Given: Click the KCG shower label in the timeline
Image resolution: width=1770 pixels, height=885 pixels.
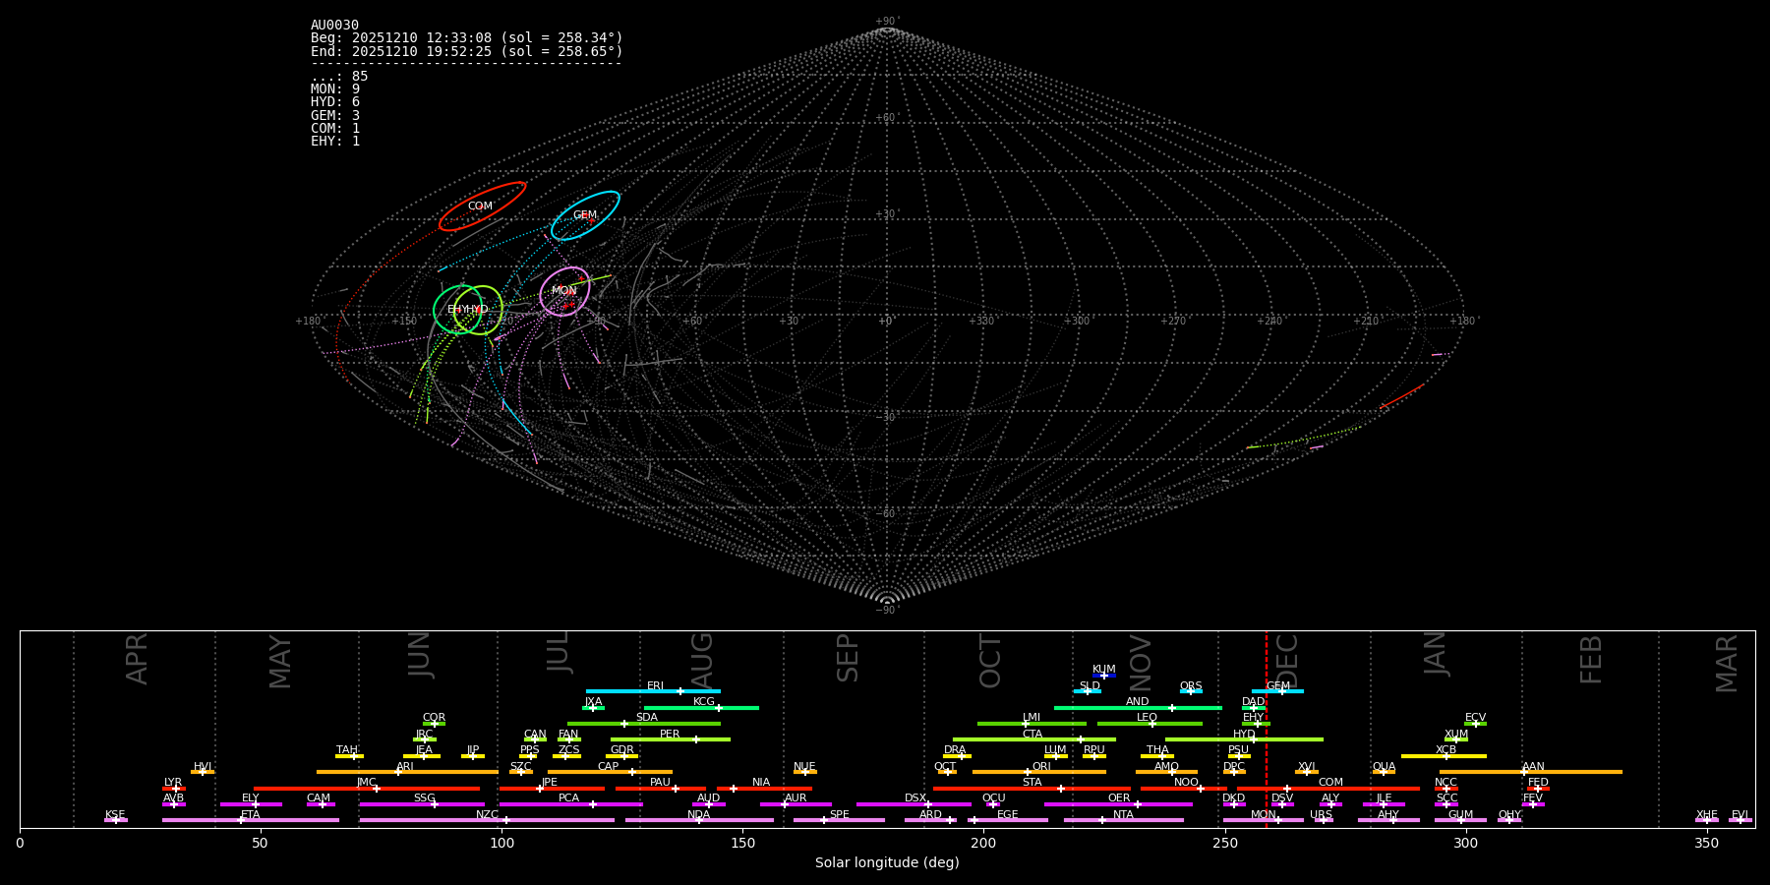Looking at the screenshot, I should (x=704, y=702).
